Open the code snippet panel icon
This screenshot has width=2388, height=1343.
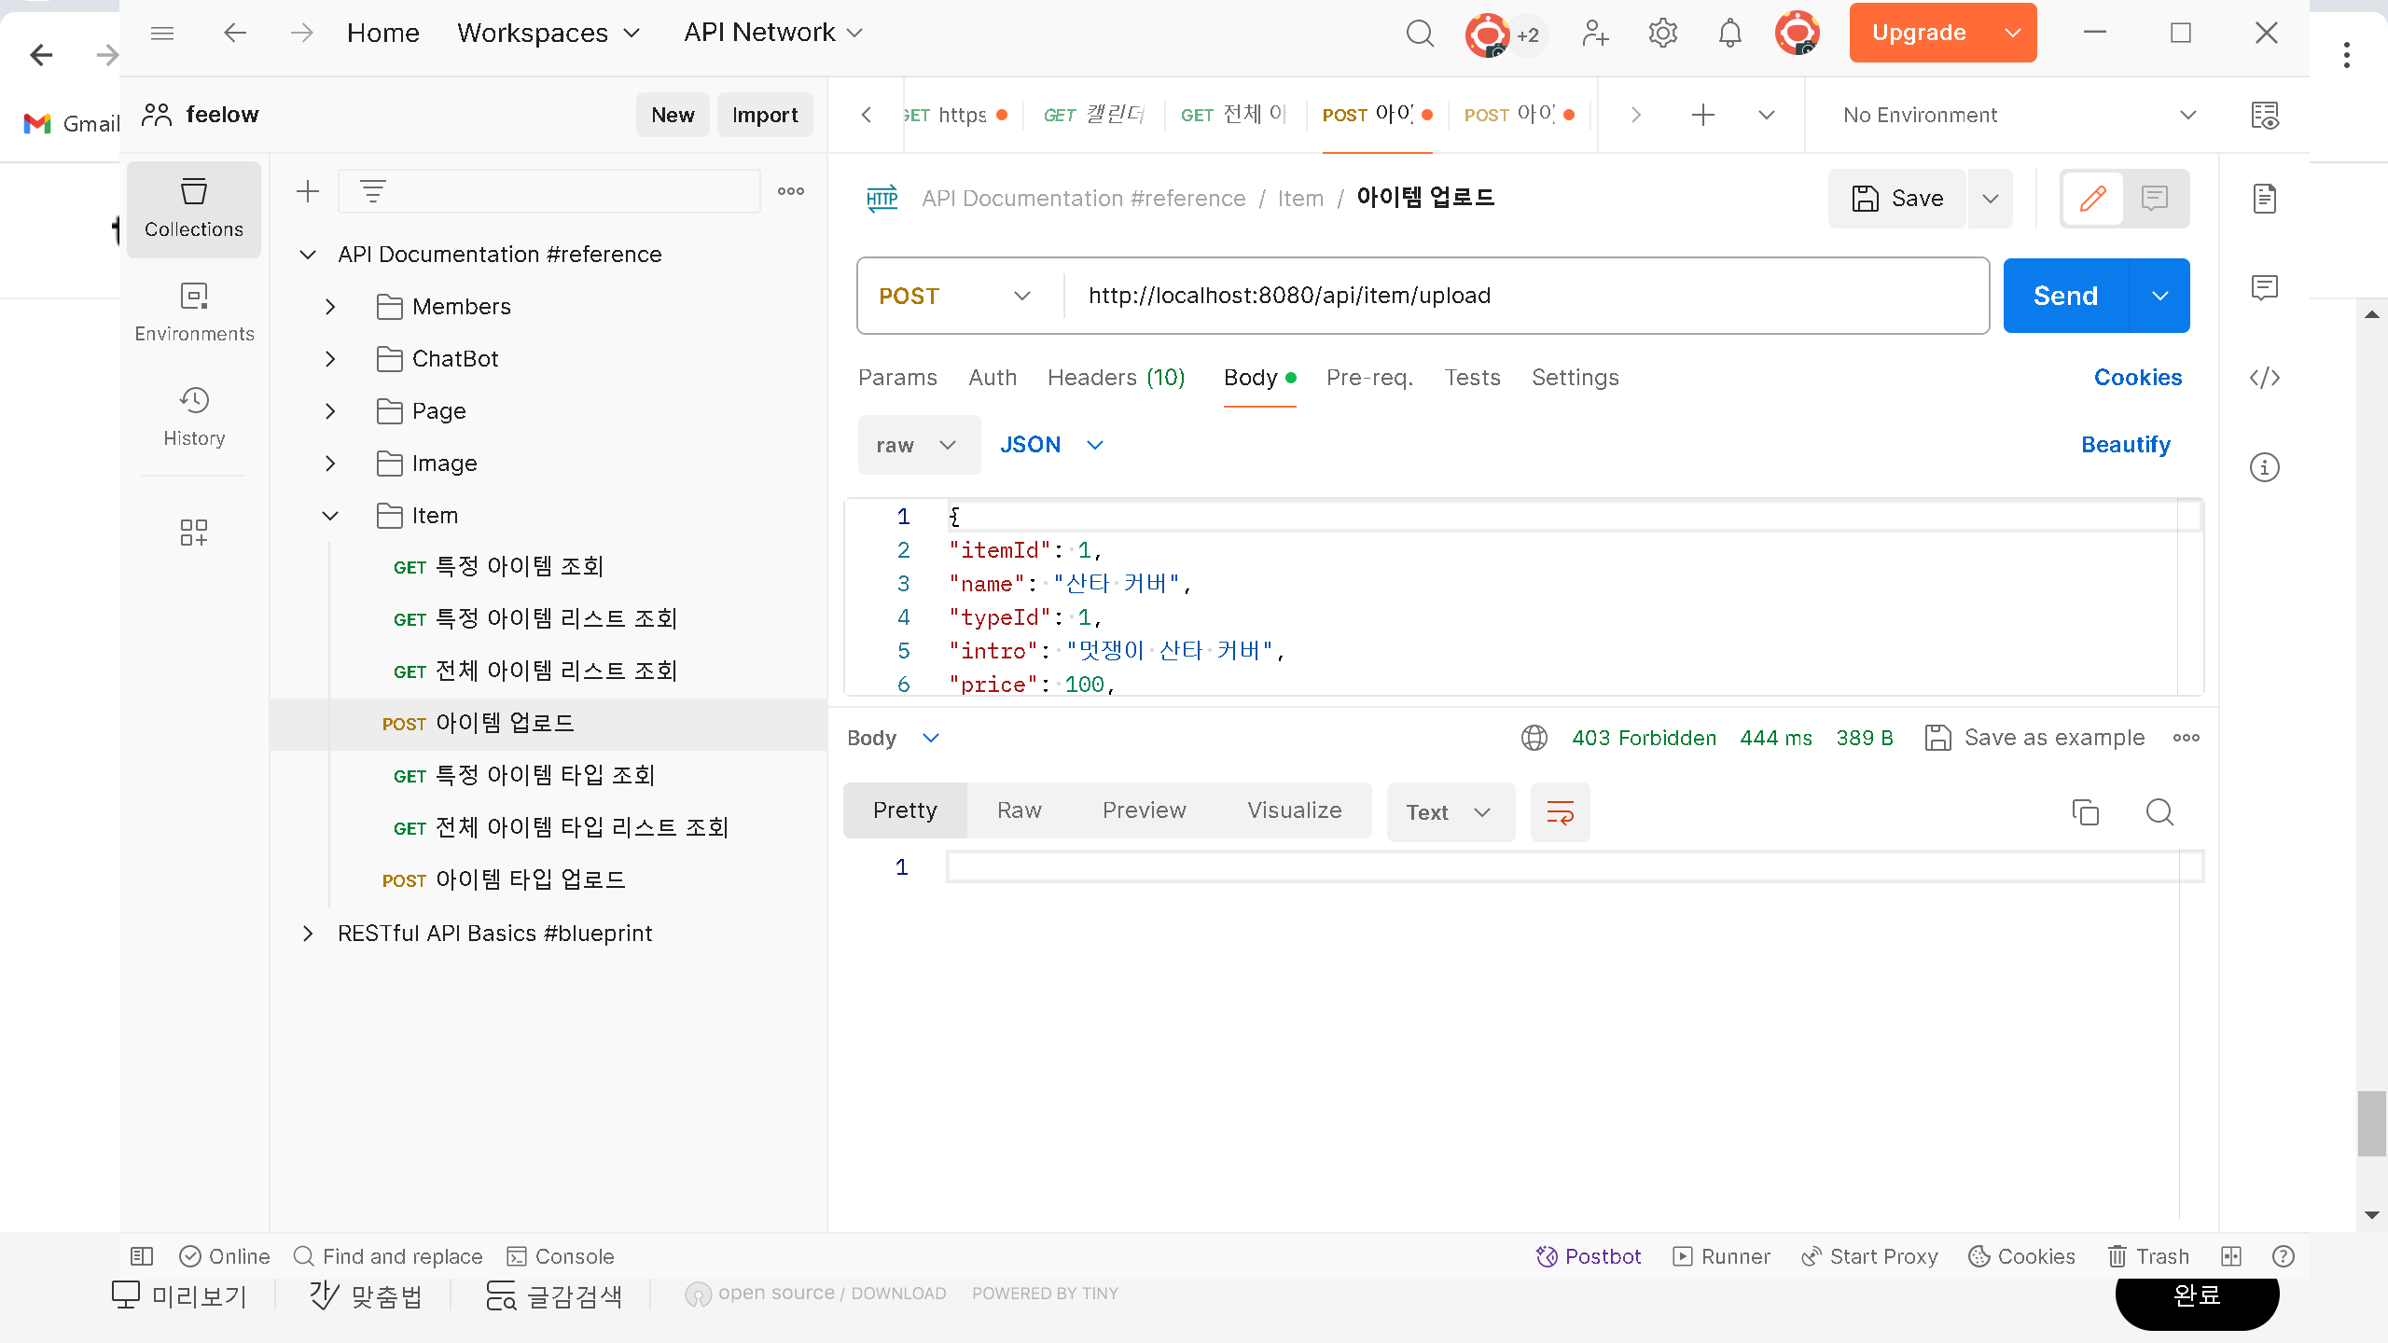(2264, 378)
